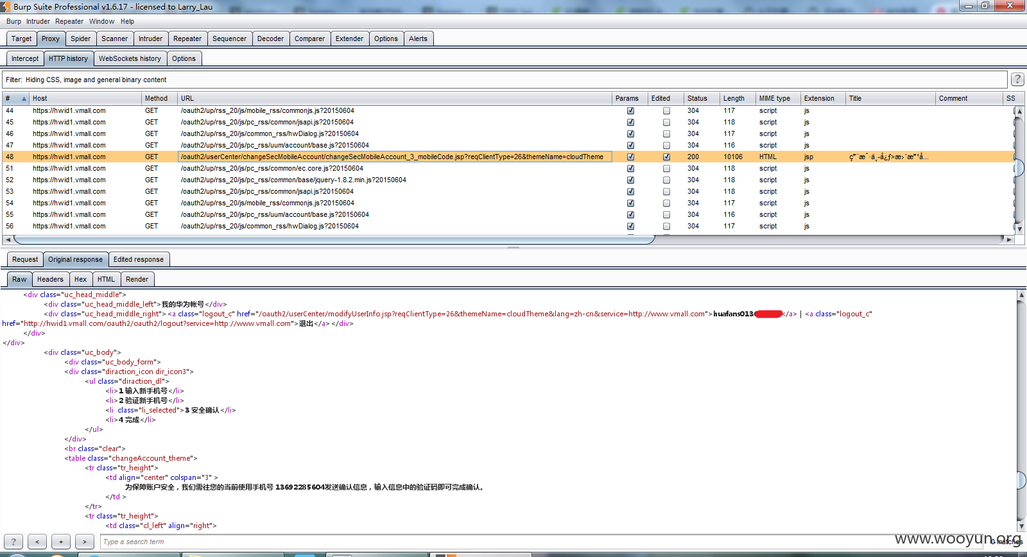Switch to the Comparer tab
The image size is (1027, 557).
point(309,39)
